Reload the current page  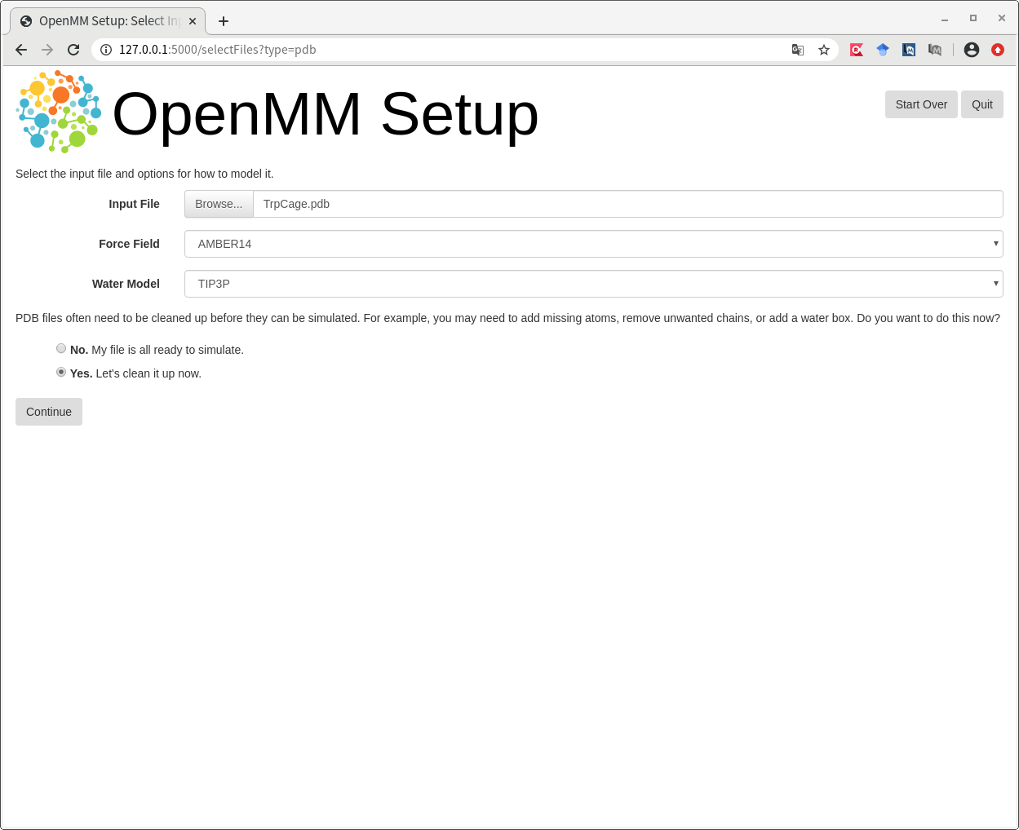pyautogui.click(x=73, y=50)
